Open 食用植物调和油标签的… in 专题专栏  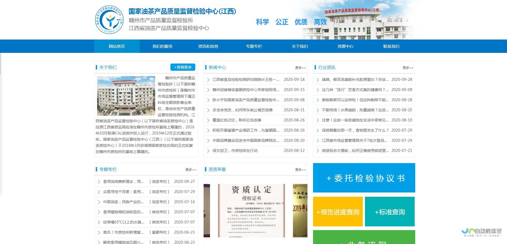[x=123, y=212]
